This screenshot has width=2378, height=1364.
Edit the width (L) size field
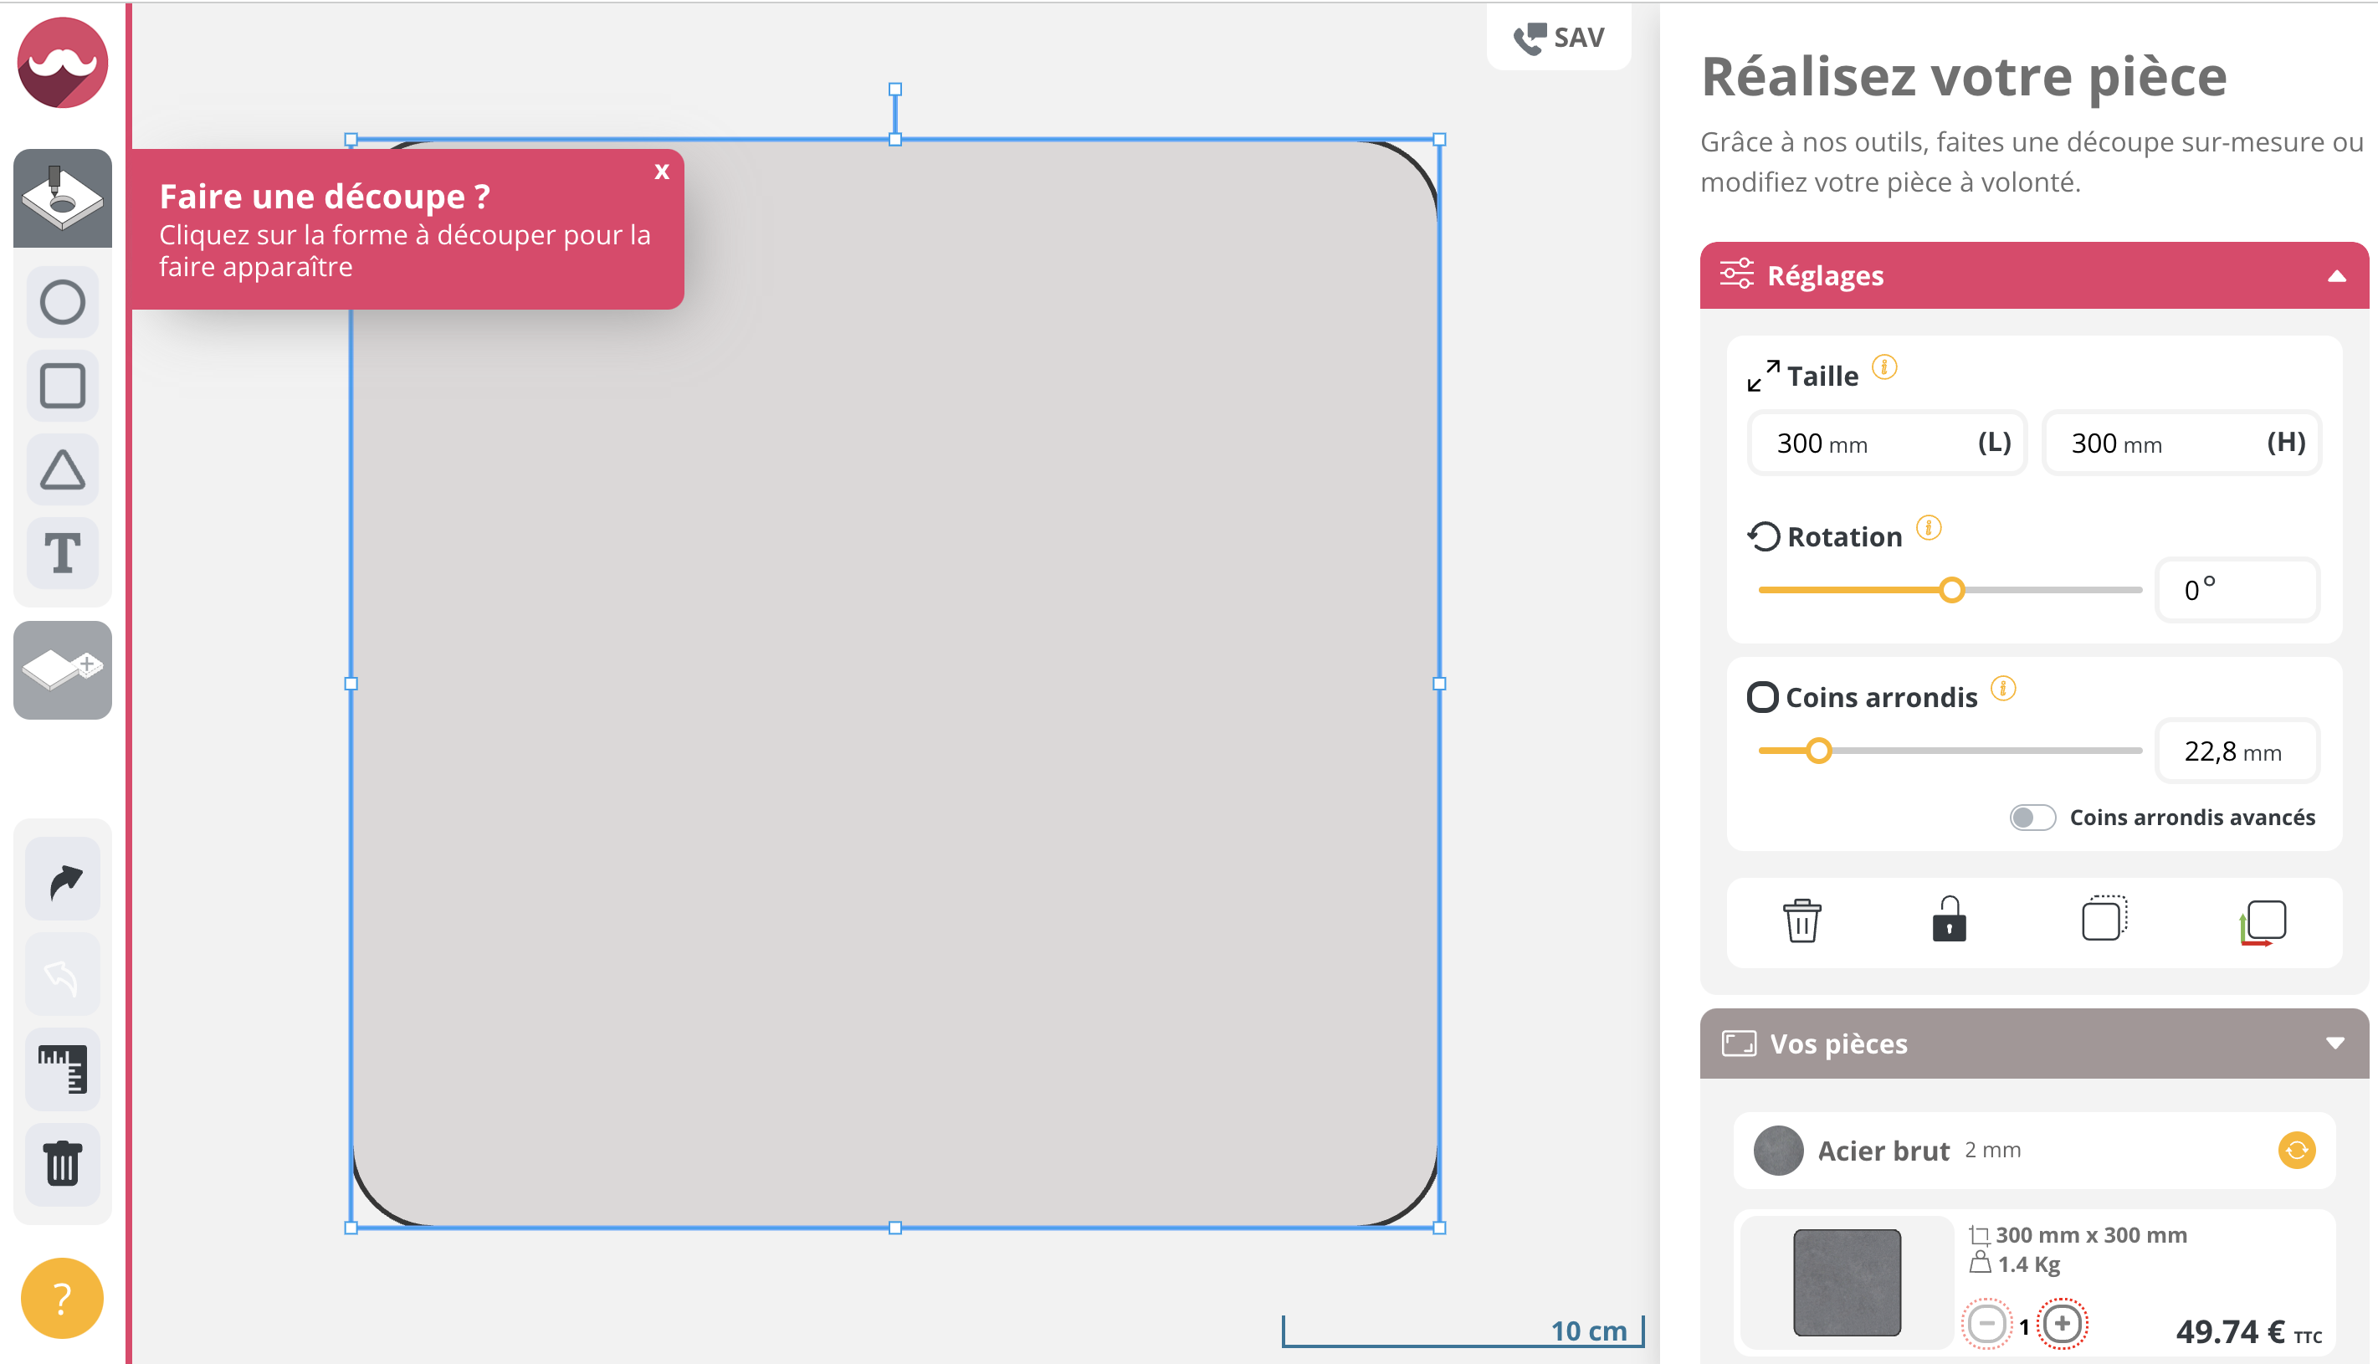click(x=1887, y=444)
